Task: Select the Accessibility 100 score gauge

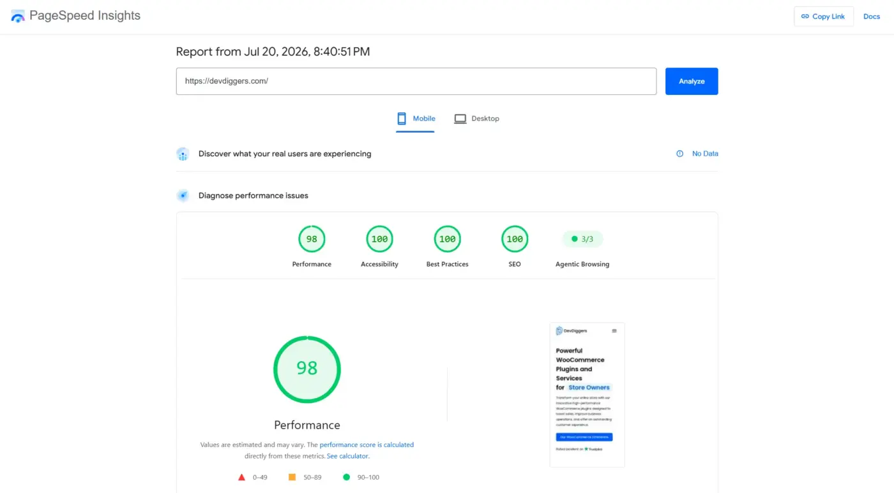Action: pyautogui.click(x=379, y=239)
